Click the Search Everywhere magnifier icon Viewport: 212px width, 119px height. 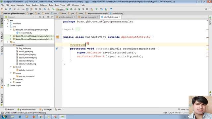coord(206,9)
